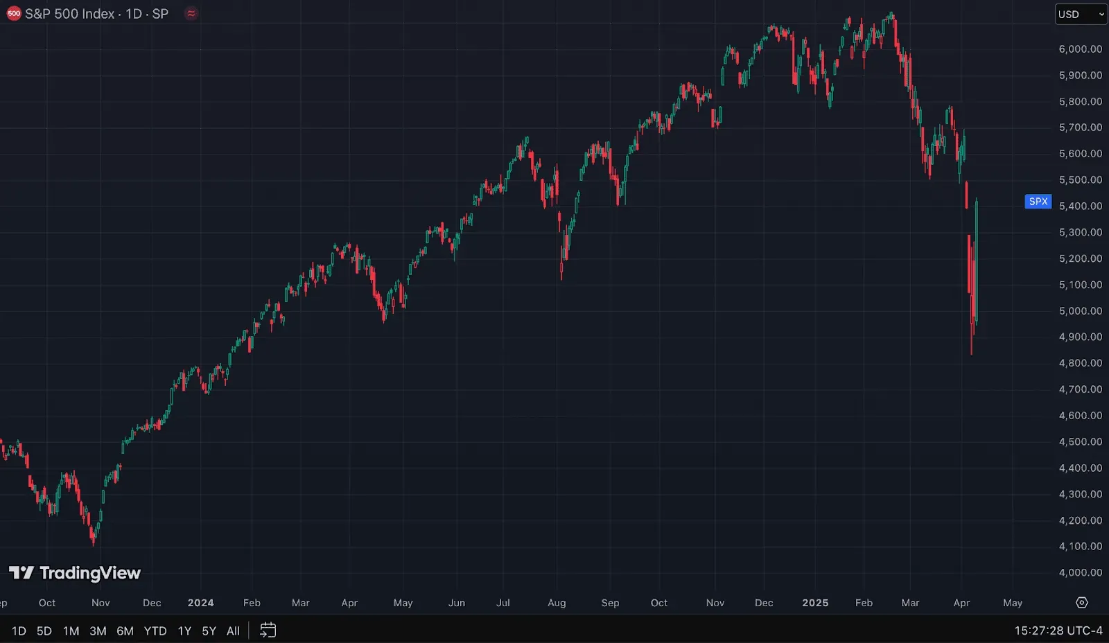Click the red S&P 500 symbol logo
The image size is (1109, 643).
tap(13, 14)
